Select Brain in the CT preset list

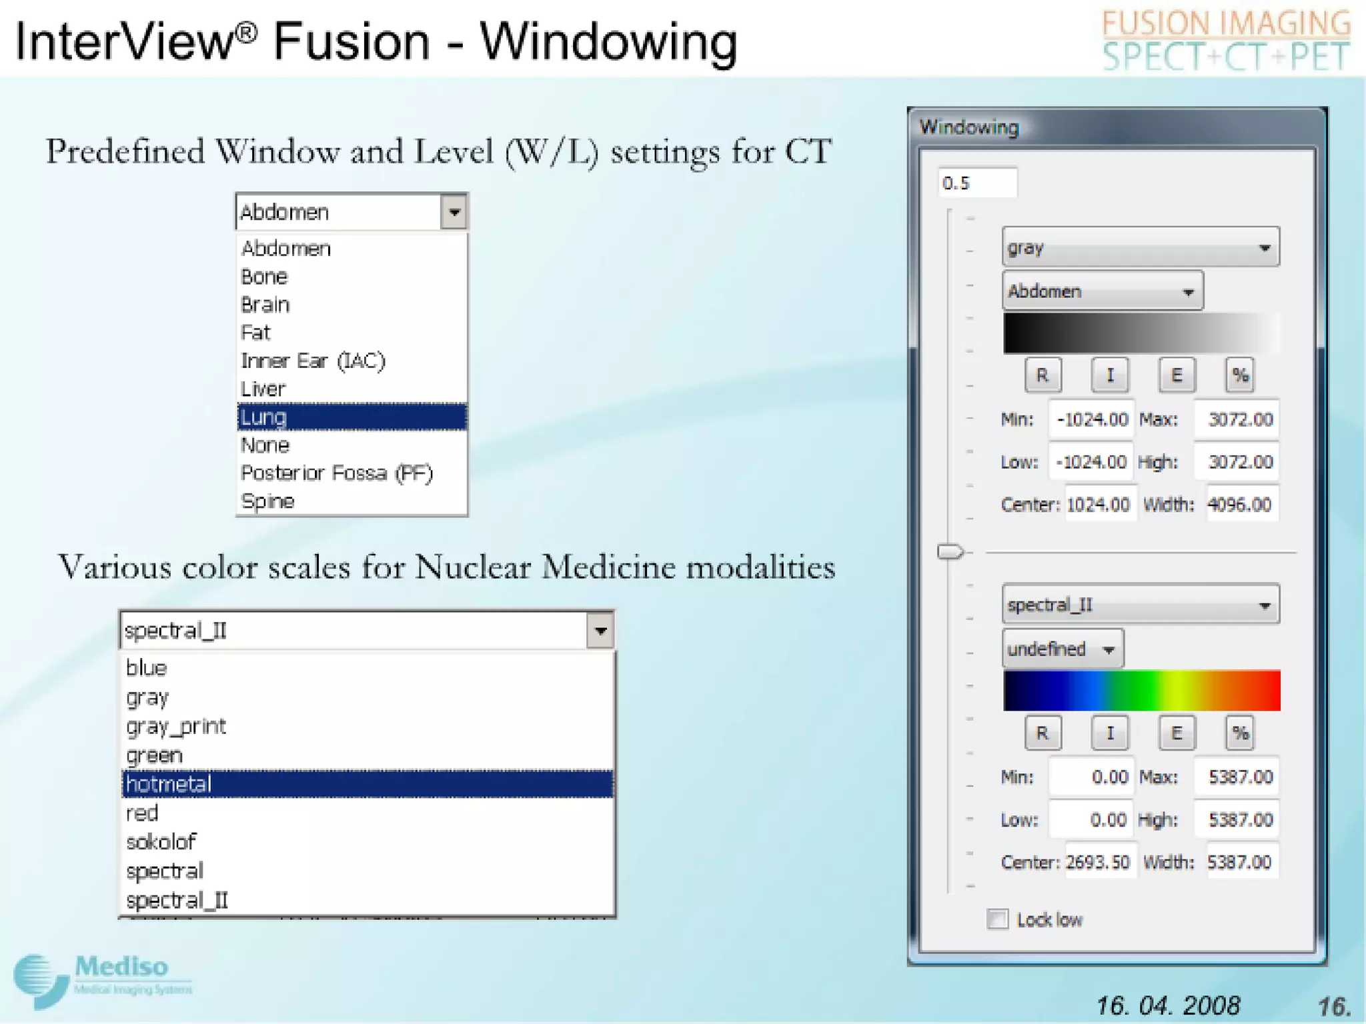pos(352,304)
